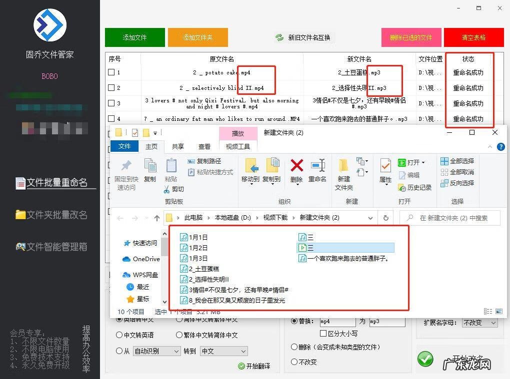Switch to the 查看 ribbon tab
The width and height of the screenshot is (510, 379).
[x=204, y=146]
